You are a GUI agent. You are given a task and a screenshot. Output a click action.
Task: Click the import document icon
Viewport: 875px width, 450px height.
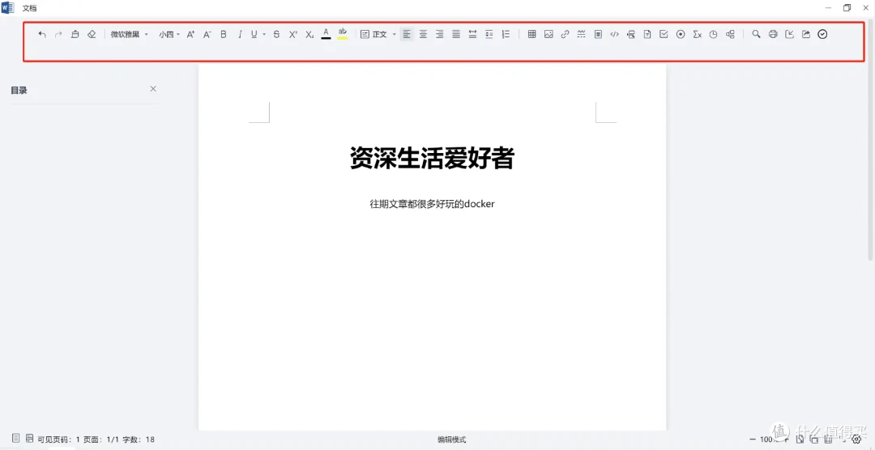click(x=789, y=35)
